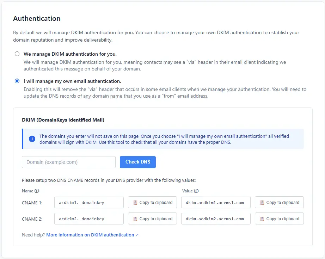The height and width of the screenshot is (259, 325).
Task: Click 'DKIM (DomainKeys Identified Mail)' heading
Action: click(63, 120)
